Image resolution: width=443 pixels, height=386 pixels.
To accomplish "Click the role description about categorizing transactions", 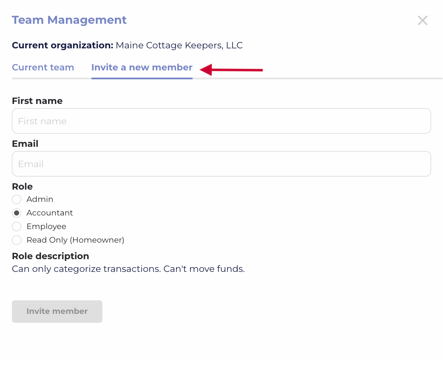I will [x=128, y=269].
